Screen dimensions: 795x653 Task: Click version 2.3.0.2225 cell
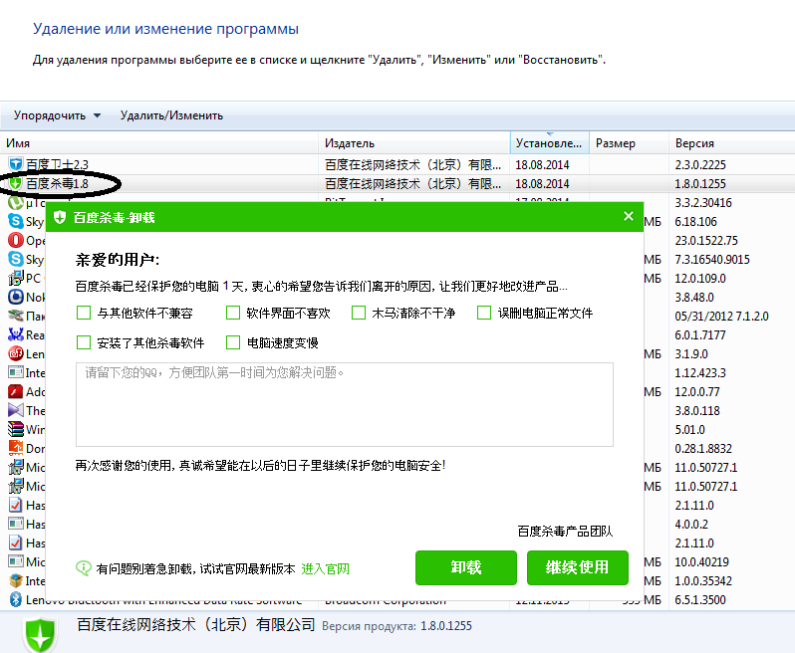[x=700, y=164]
